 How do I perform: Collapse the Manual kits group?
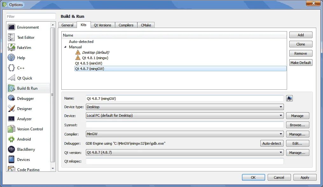[65, 47]
